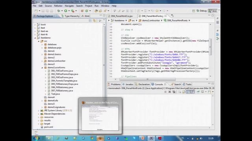Collapse the src folder node

pos(39,41)
